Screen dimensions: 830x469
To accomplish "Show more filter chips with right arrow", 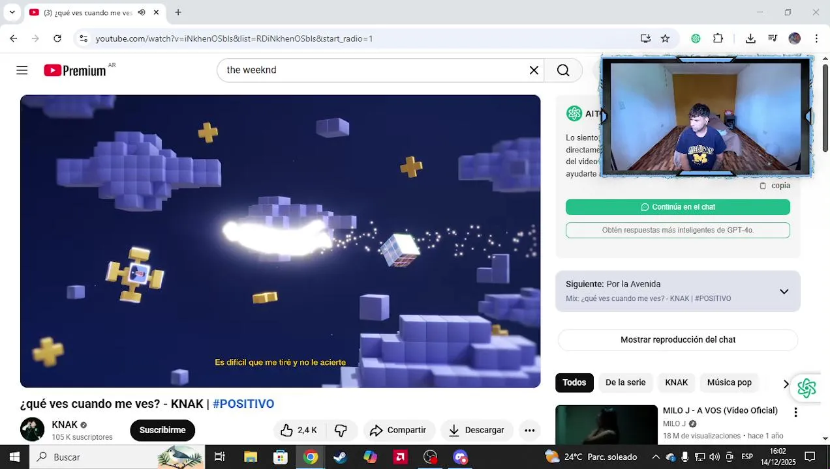I will pyautogui.click(x=786, y=384).
